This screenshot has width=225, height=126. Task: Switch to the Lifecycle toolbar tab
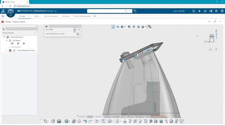tap(130, 117)
